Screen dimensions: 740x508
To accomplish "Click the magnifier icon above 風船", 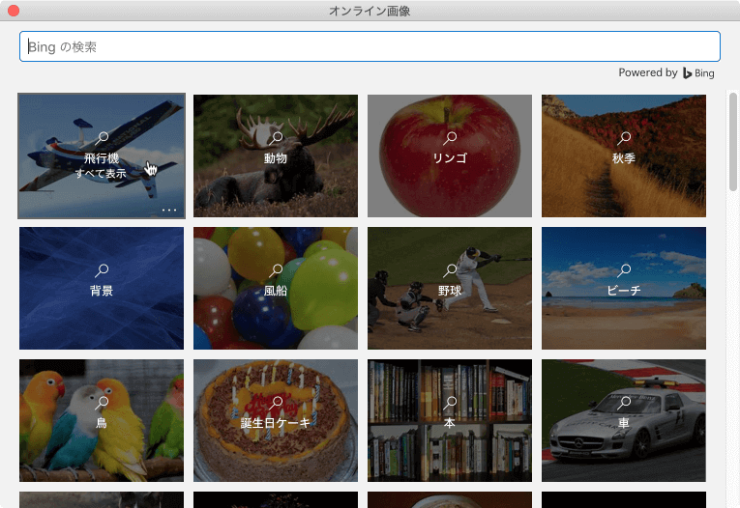I will 276,270.
